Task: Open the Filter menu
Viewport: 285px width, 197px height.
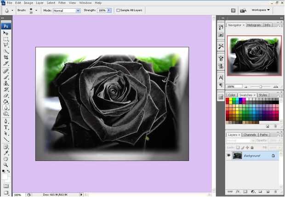Action: click(62, 3)
